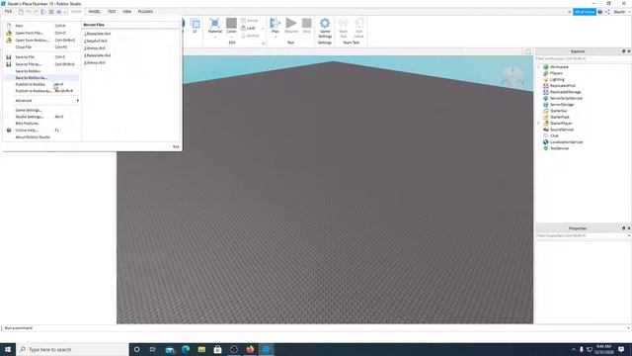Expand the StarterPlayer tree node
Screen dimensions: 632x356
coord(539,123)
